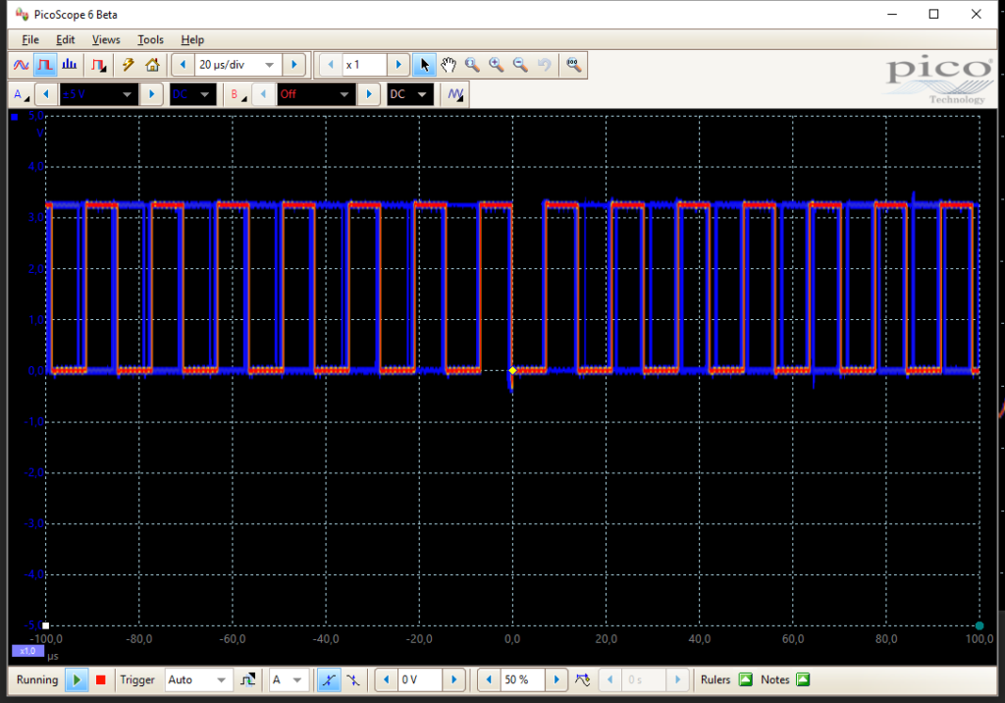
Task: Select falling edge trigger
Action: pyautogui.click(x=353, y=679)
